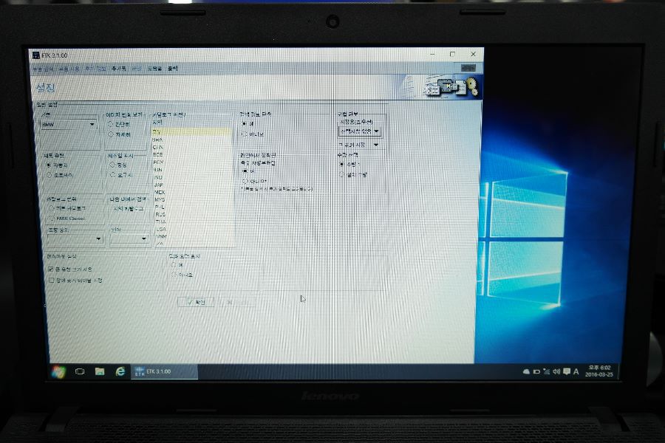Enable the unchecked second layout checkbox
This screenshot has height=443, width=665.
point(51,281)
